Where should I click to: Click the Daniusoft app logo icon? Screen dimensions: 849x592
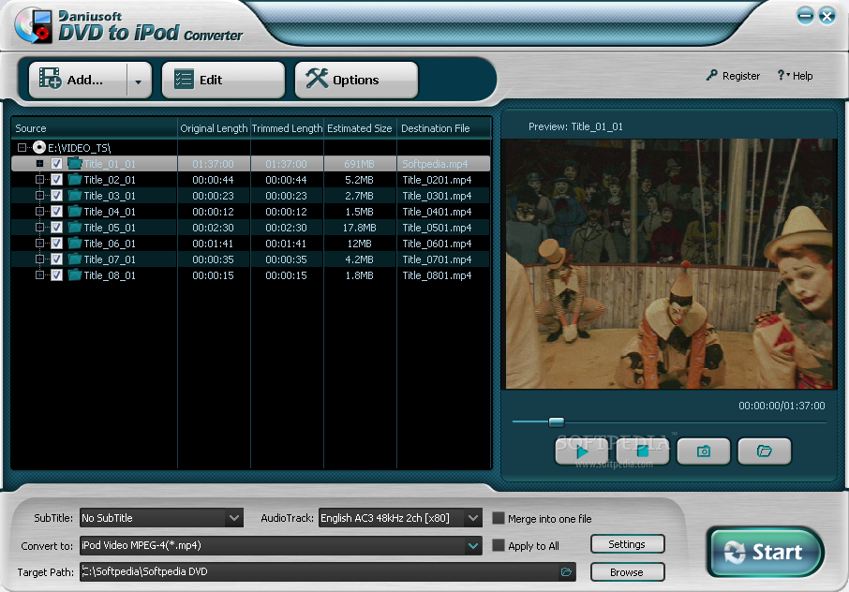tap(34, 26)
